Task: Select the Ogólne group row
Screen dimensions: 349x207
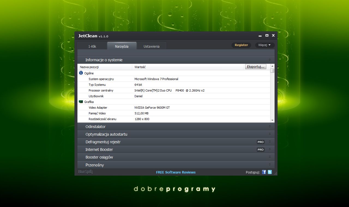Action: (174, 73)
